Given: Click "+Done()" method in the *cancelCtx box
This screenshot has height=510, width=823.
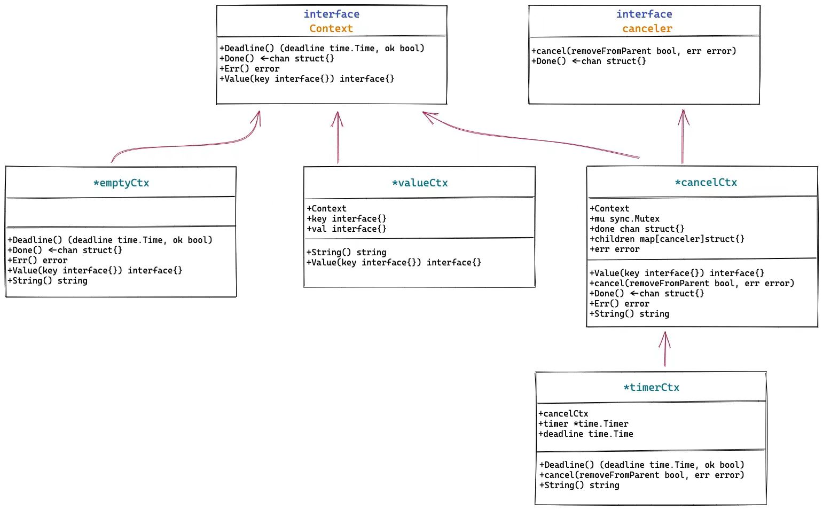Looking at the screenshot, I should 647,293.
